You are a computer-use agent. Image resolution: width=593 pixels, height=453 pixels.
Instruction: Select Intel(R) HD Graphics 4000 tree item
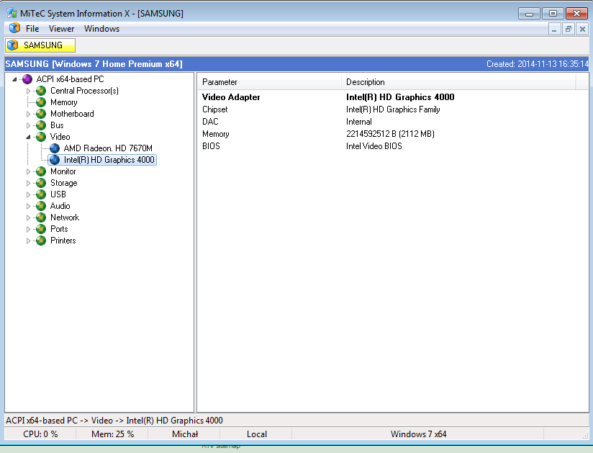(x=109, y=160)
